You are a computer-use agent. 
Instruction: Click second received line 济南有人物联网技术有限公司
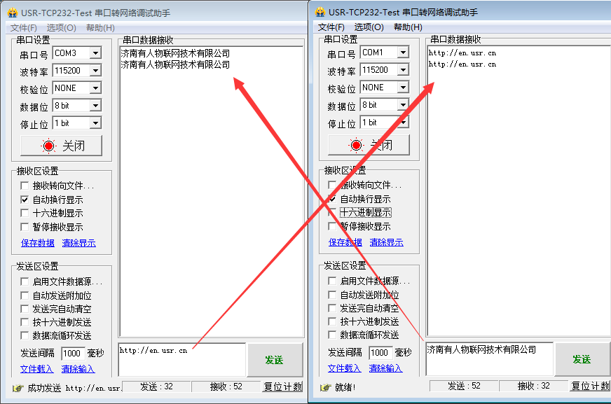pos(175,64)
